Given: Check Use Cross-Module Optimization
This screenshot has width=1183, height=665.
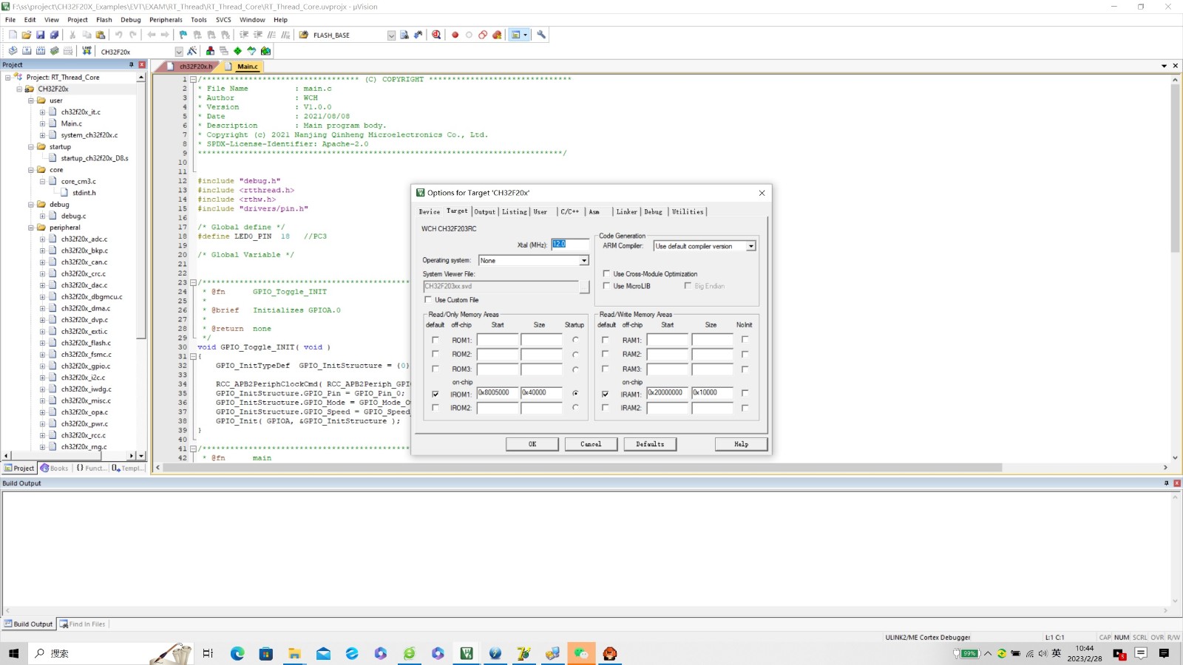Looking at the screenshot, I should 607,274.
